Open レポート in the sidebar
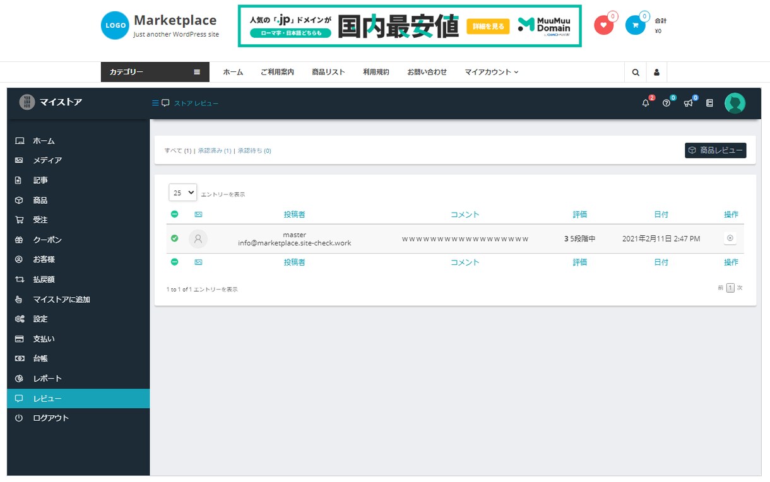The image size is (770, 482). [x=78, y=379]
